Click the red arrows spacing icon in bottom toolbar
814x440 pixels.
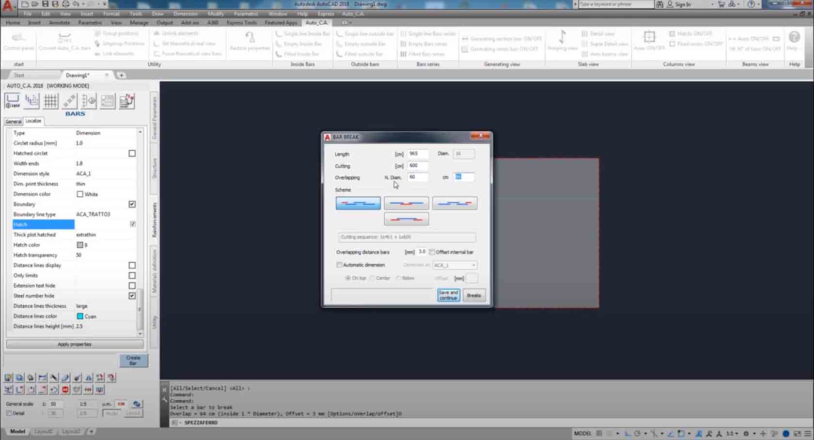point(88,390)
